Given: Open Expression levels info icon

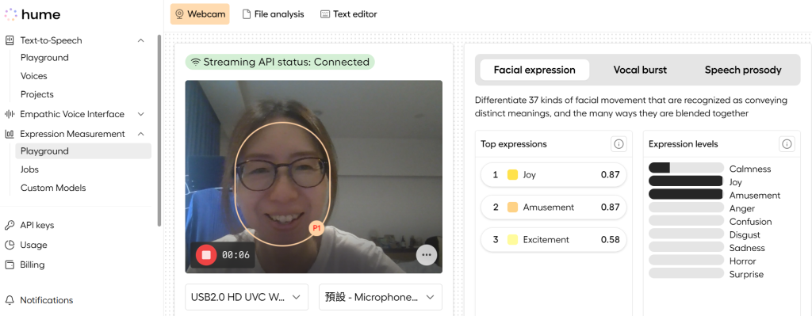Looking at the screenshot, I should point(787,144).
